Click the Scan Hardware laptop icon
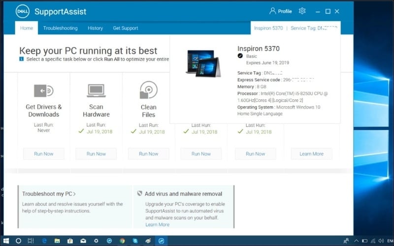Image resolution: width=394 pixels, height=246 pixels. click(96, 91)
